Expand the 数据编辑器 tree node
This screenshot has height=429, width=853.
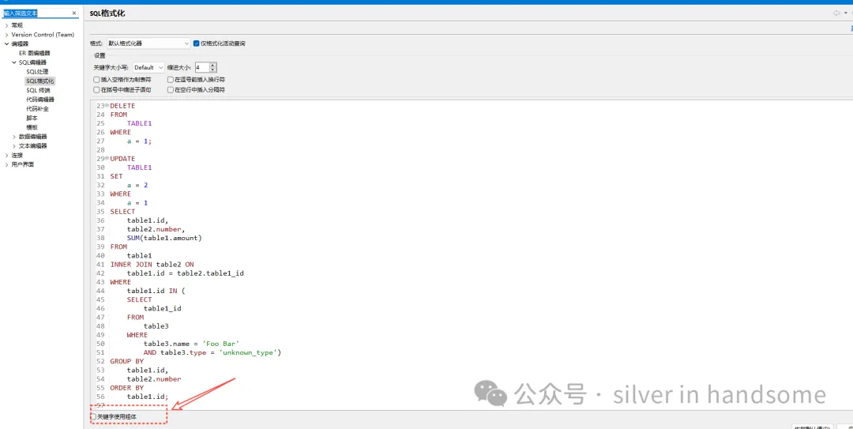tap(14, 137)
